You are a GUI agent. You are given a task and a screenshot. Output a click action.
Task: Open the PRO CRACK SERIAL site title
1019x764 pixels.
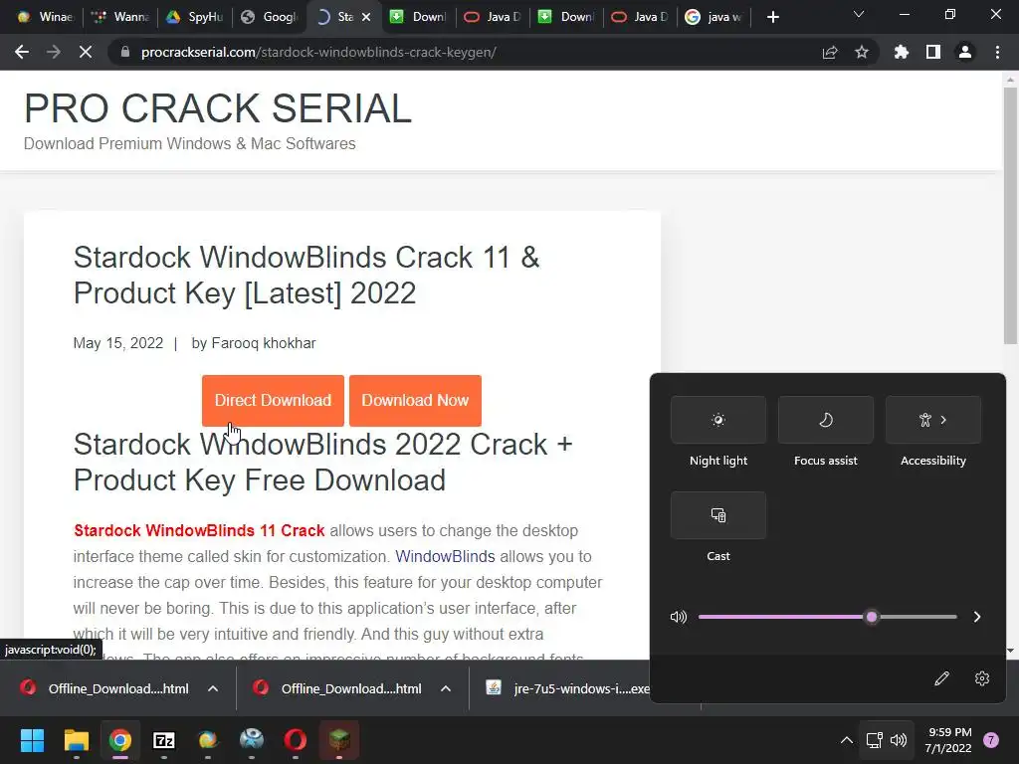click(x=218, y=108)
